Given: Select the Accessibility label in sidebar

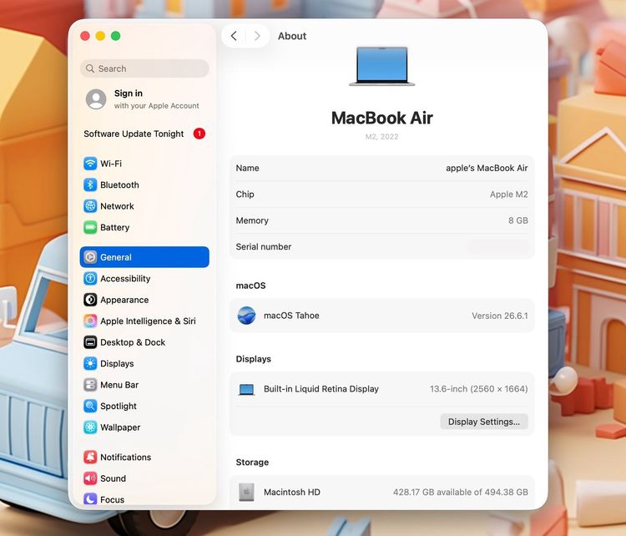Looking at the screenshot, I should (125, 278).
